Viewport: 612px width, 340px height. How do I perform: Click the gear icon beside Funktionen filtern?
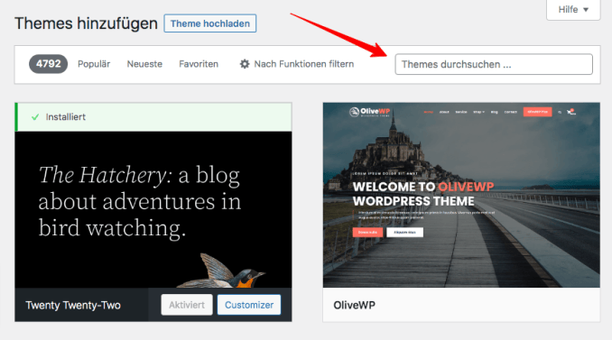(x=245, y=64)
